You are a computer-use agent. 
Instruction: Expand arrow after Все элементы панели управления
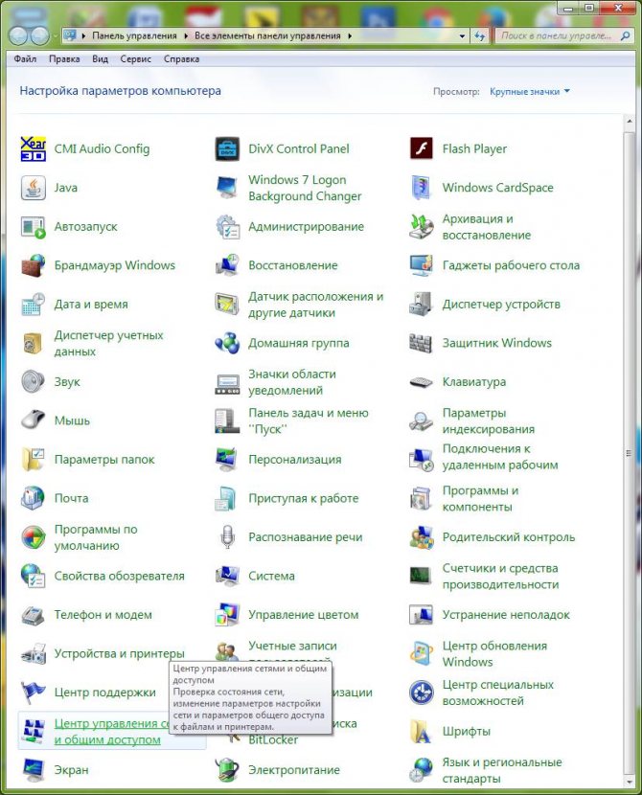coord(350,36)
